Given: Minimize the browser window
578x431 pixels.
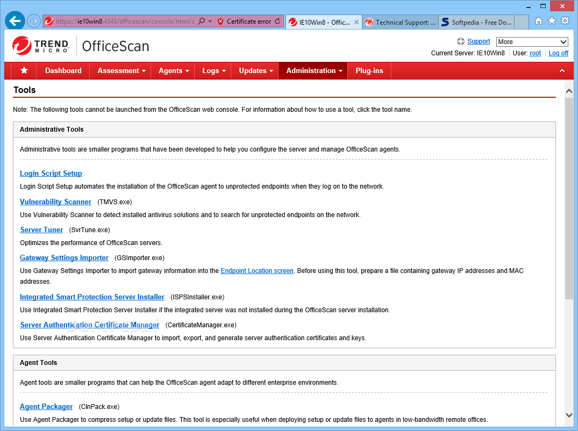Looking at the screenshot, I should pyautogui.click(x=528, y=6).
